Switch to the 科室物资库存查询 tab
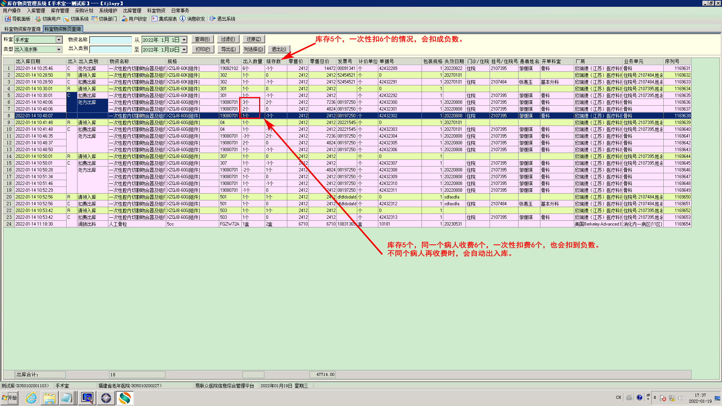The width and height of the screenshot is (722, 406). [x=22, y=29]
